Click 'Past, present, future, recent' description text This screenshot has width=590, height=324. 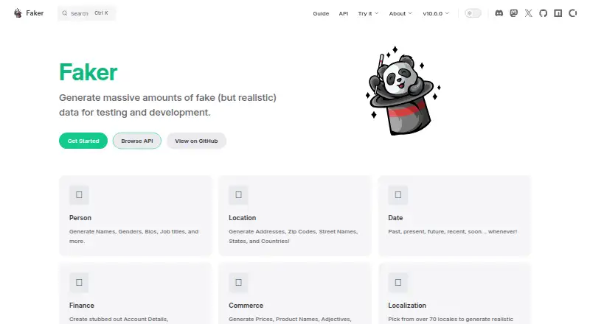(x=453, y=231)
